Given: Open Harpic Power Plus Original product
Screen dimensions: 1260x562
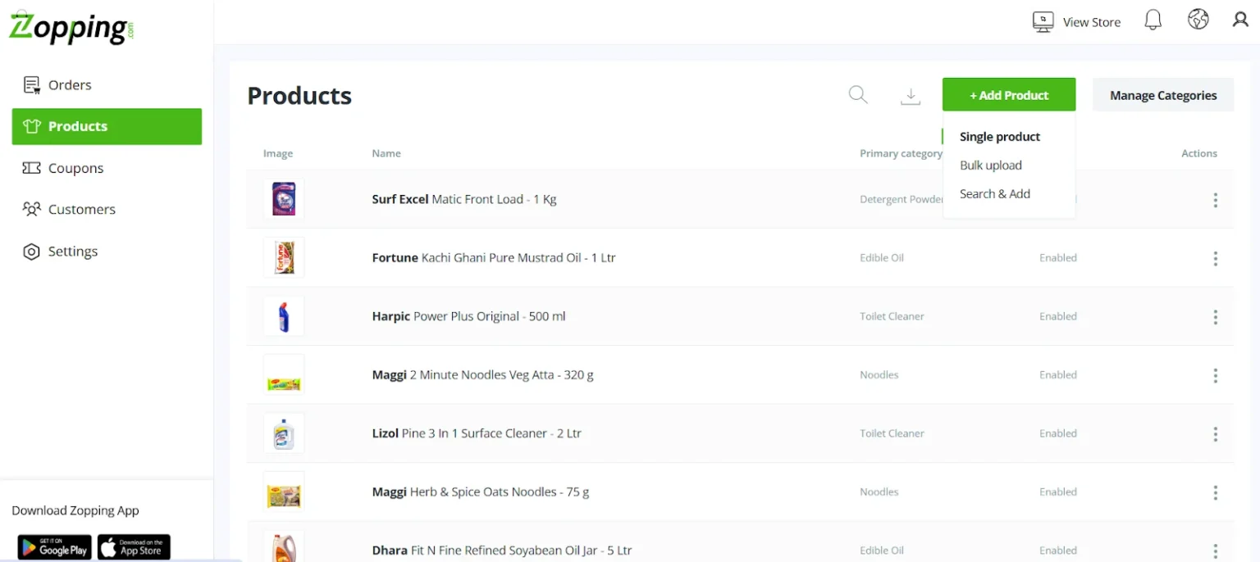Looking at the screenshot, I should pos(469,316).
